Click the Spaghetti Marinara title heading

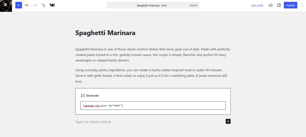click(x=105, y=33)
